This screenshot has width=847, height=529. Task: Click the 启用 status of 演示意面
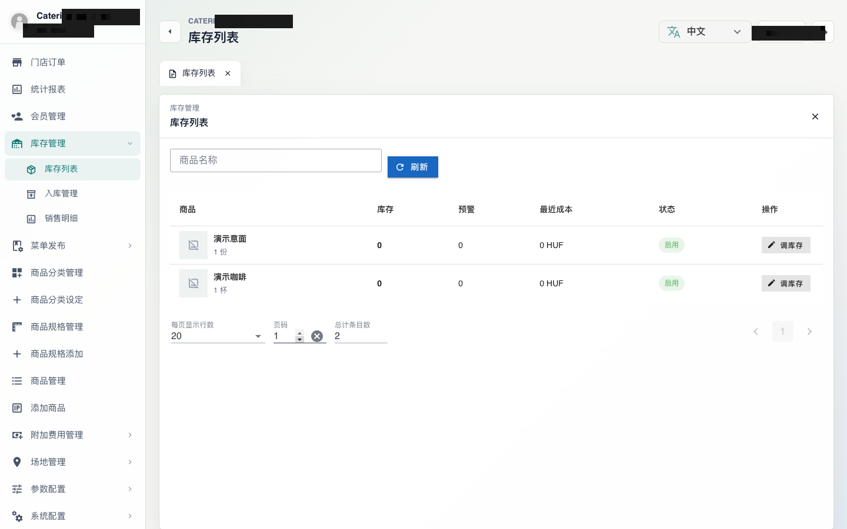672,245
